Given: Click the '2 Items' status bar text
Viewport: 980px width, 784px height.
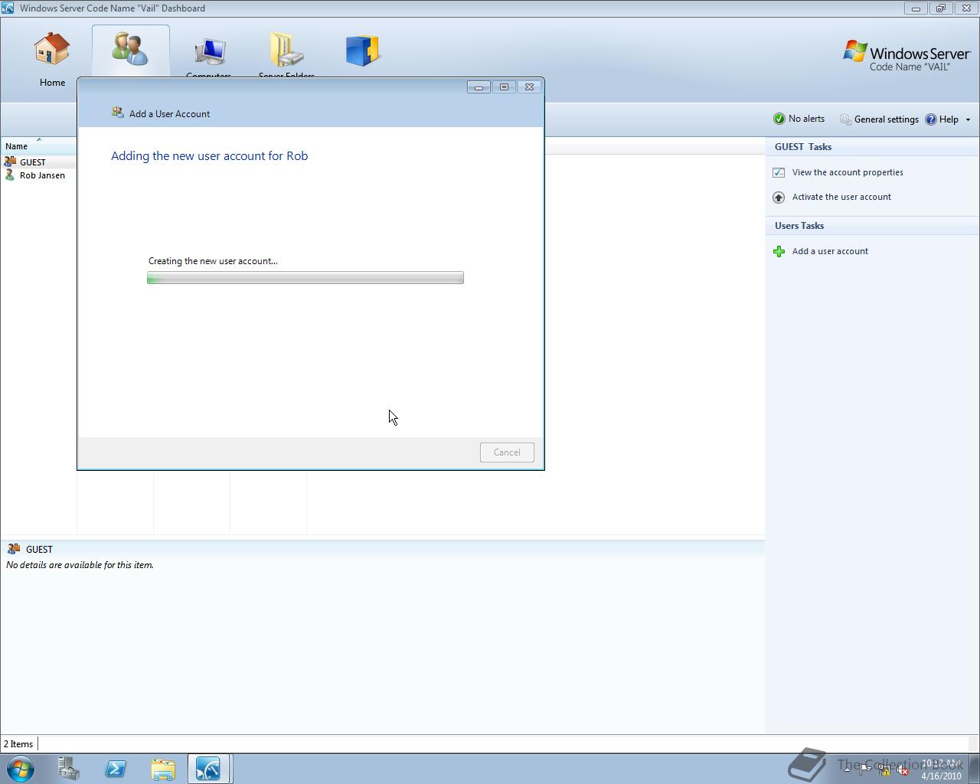Looking at the screenshot, I should pos(18,744).
